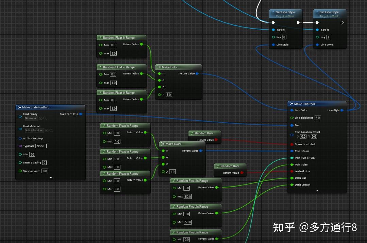Click the Text Location Offset pin
The image size is (367, 243).
click(292, 135)
